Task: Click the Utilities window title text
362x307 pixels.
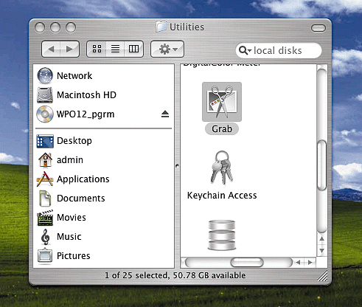Action: pos(187,27)
